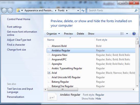140x105 pixels.
Task: Click Andalus preview thumbnail in details pane
Action: [52, 97]
